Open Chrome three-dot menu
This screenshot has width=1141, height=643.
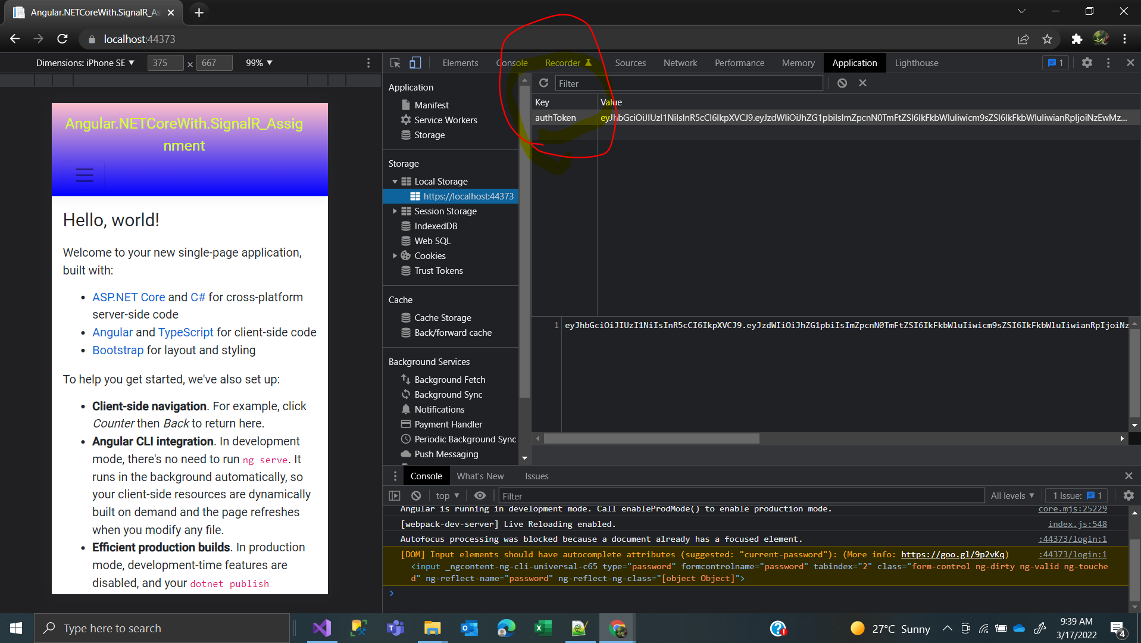[1124, 39]
